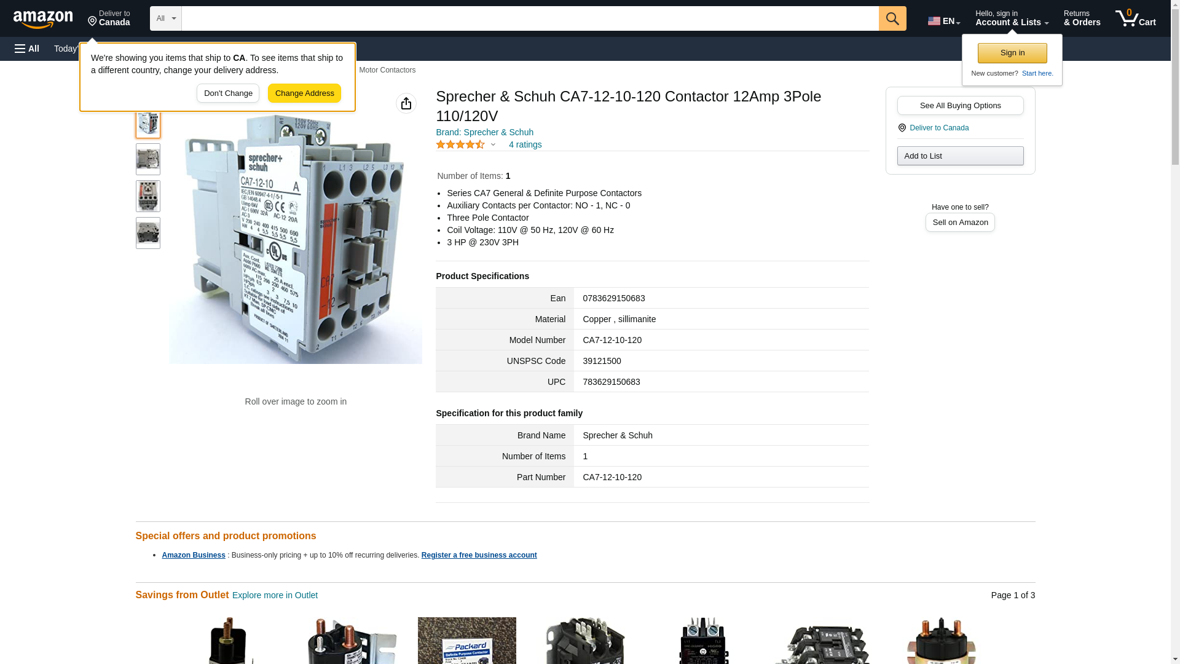This screenshot has width=1180, height=664.
Task: Click into the search input field
Action: pyautogui.click(x=530, y=18)
